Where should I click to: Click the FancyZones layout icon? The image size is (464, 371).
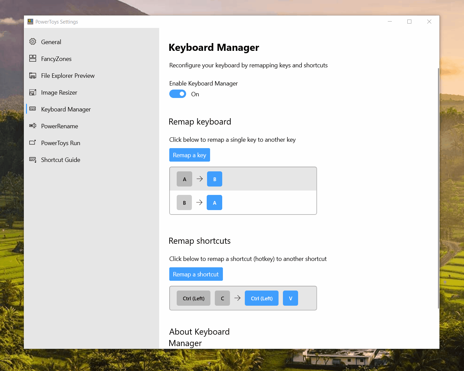[x=33, y=59]
